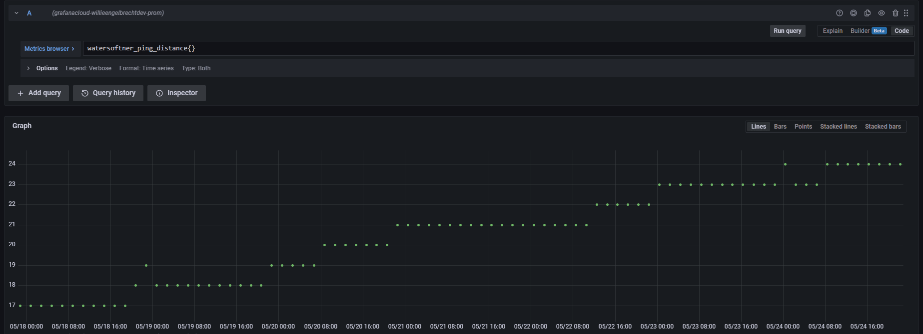Toggle query A visibility with the eye icon
Image resolution: width=923 pixels, height=334 pixels.
[x=882, y=13]
